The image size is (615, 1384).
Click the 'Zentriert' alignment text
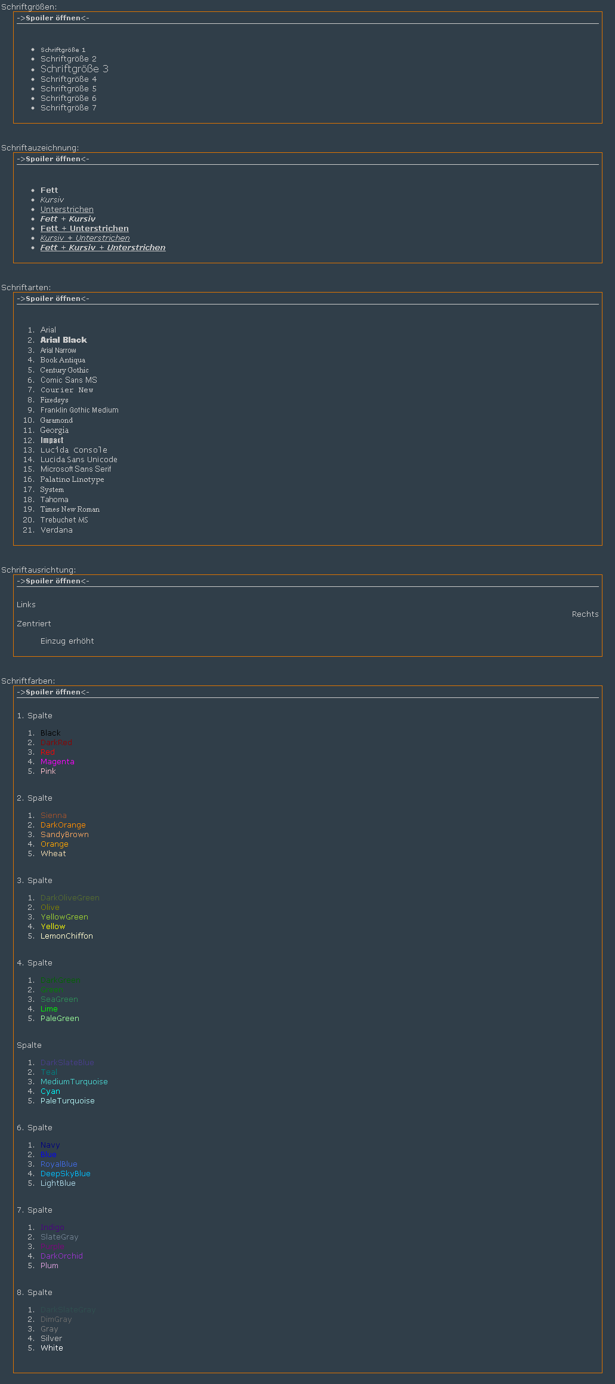(34, 624)
